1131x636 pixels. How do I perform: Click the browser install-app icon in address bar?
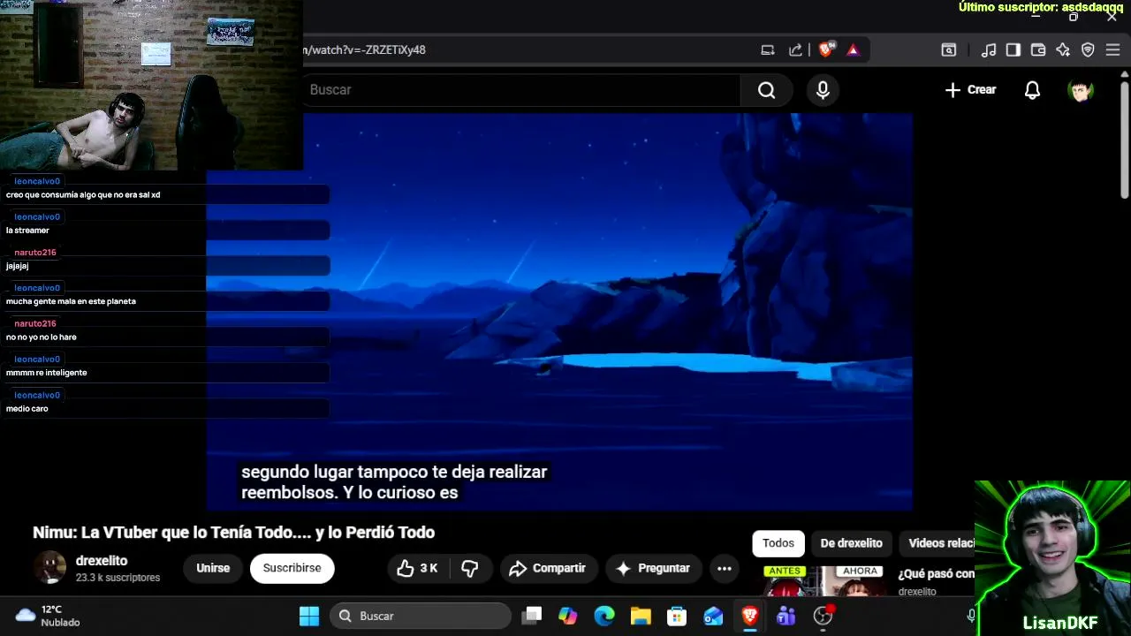coord(768,50)
